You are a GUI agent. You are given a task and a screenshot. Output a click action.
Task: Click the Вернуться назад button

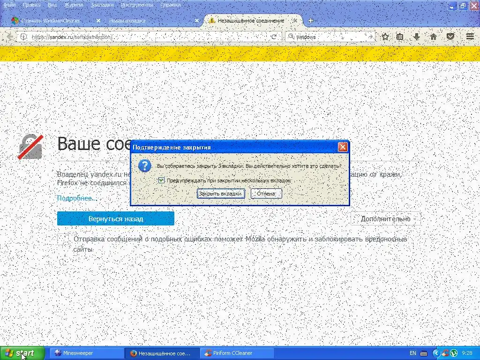(x=116, y=218)
